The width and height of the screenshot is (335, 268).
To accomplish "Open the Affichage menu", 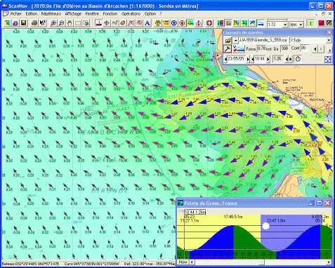I will [73, 14].
